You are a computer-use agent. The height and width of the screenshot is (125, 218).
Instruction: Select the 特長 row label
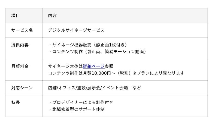pos(16,103)
